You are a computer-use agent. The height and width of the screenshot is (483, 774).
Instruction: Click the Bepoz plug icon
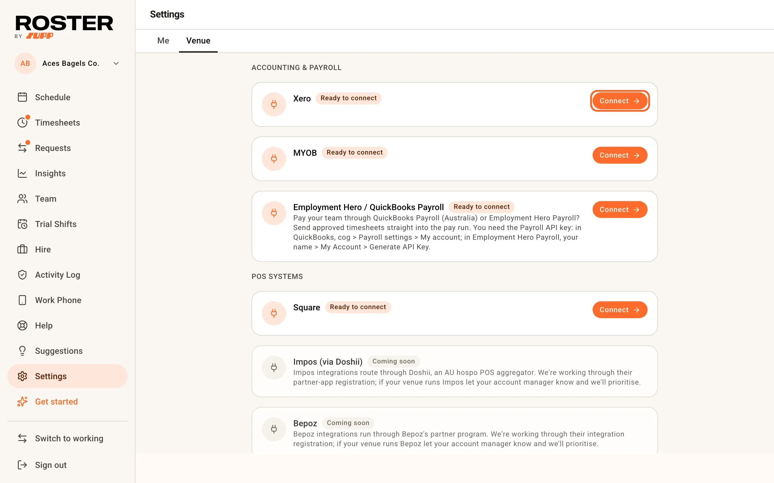coord(274,429)
